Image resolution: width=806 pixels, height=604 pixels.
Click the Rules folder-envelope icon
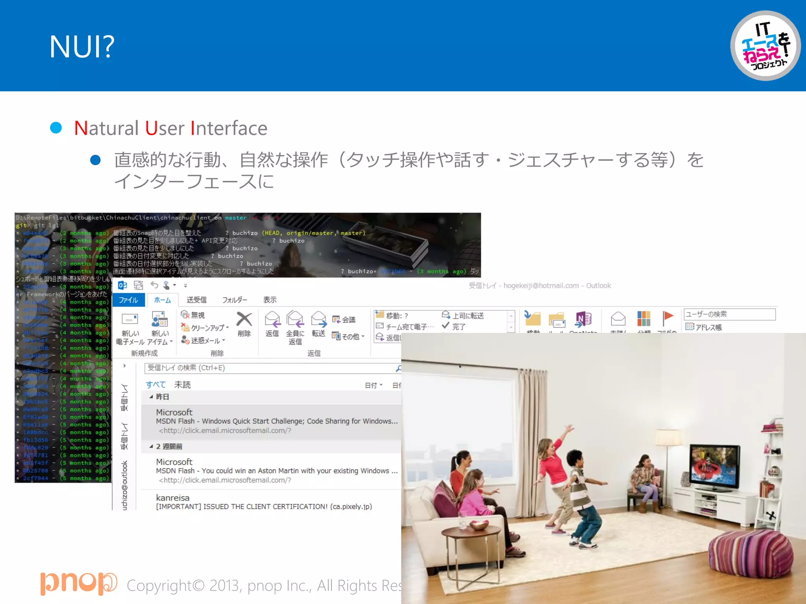click(x=557, y=320)
